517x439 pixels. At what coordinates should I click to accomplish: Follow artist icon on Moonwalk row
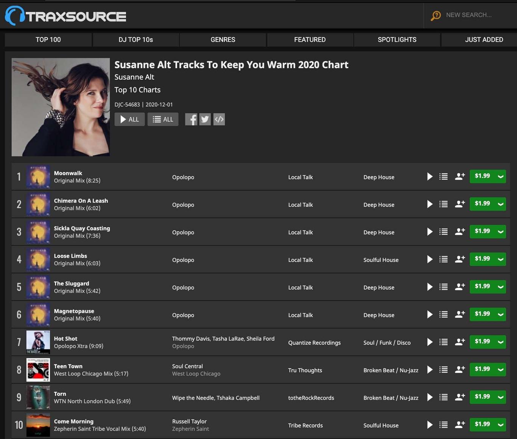pos(460,177)
